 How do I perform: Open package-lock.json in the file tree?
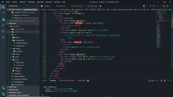[x=21, y=79]
